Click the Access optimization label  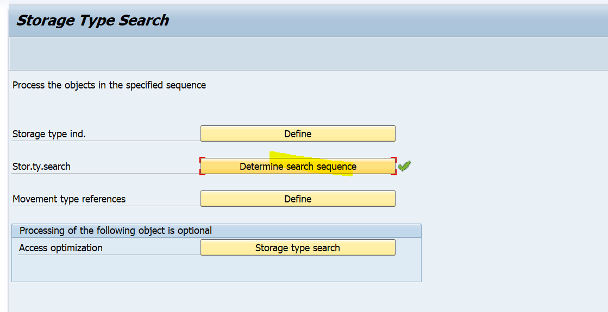[x=60, y=248]
